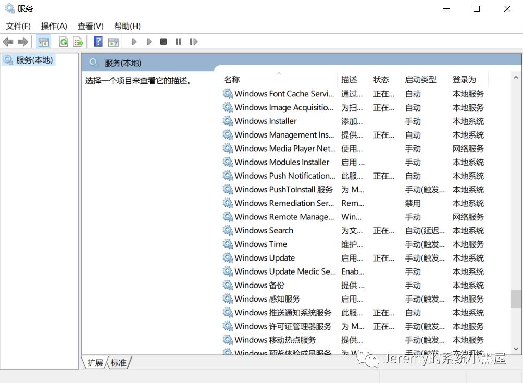
Task: Sort by the 状态 column header
Action: [385, 79]
